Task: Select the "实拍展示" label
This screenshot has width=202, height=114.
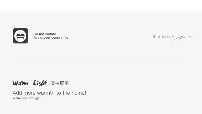Action: coord(60,83)
